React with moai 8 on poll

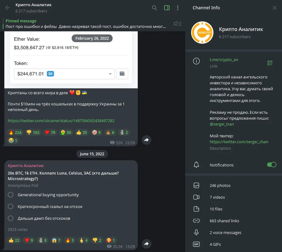(x=43, y=240)
